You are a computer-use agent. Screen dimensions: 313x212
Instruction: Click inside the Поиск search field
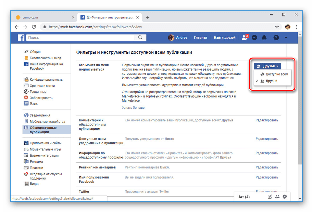tap(81, 37)
